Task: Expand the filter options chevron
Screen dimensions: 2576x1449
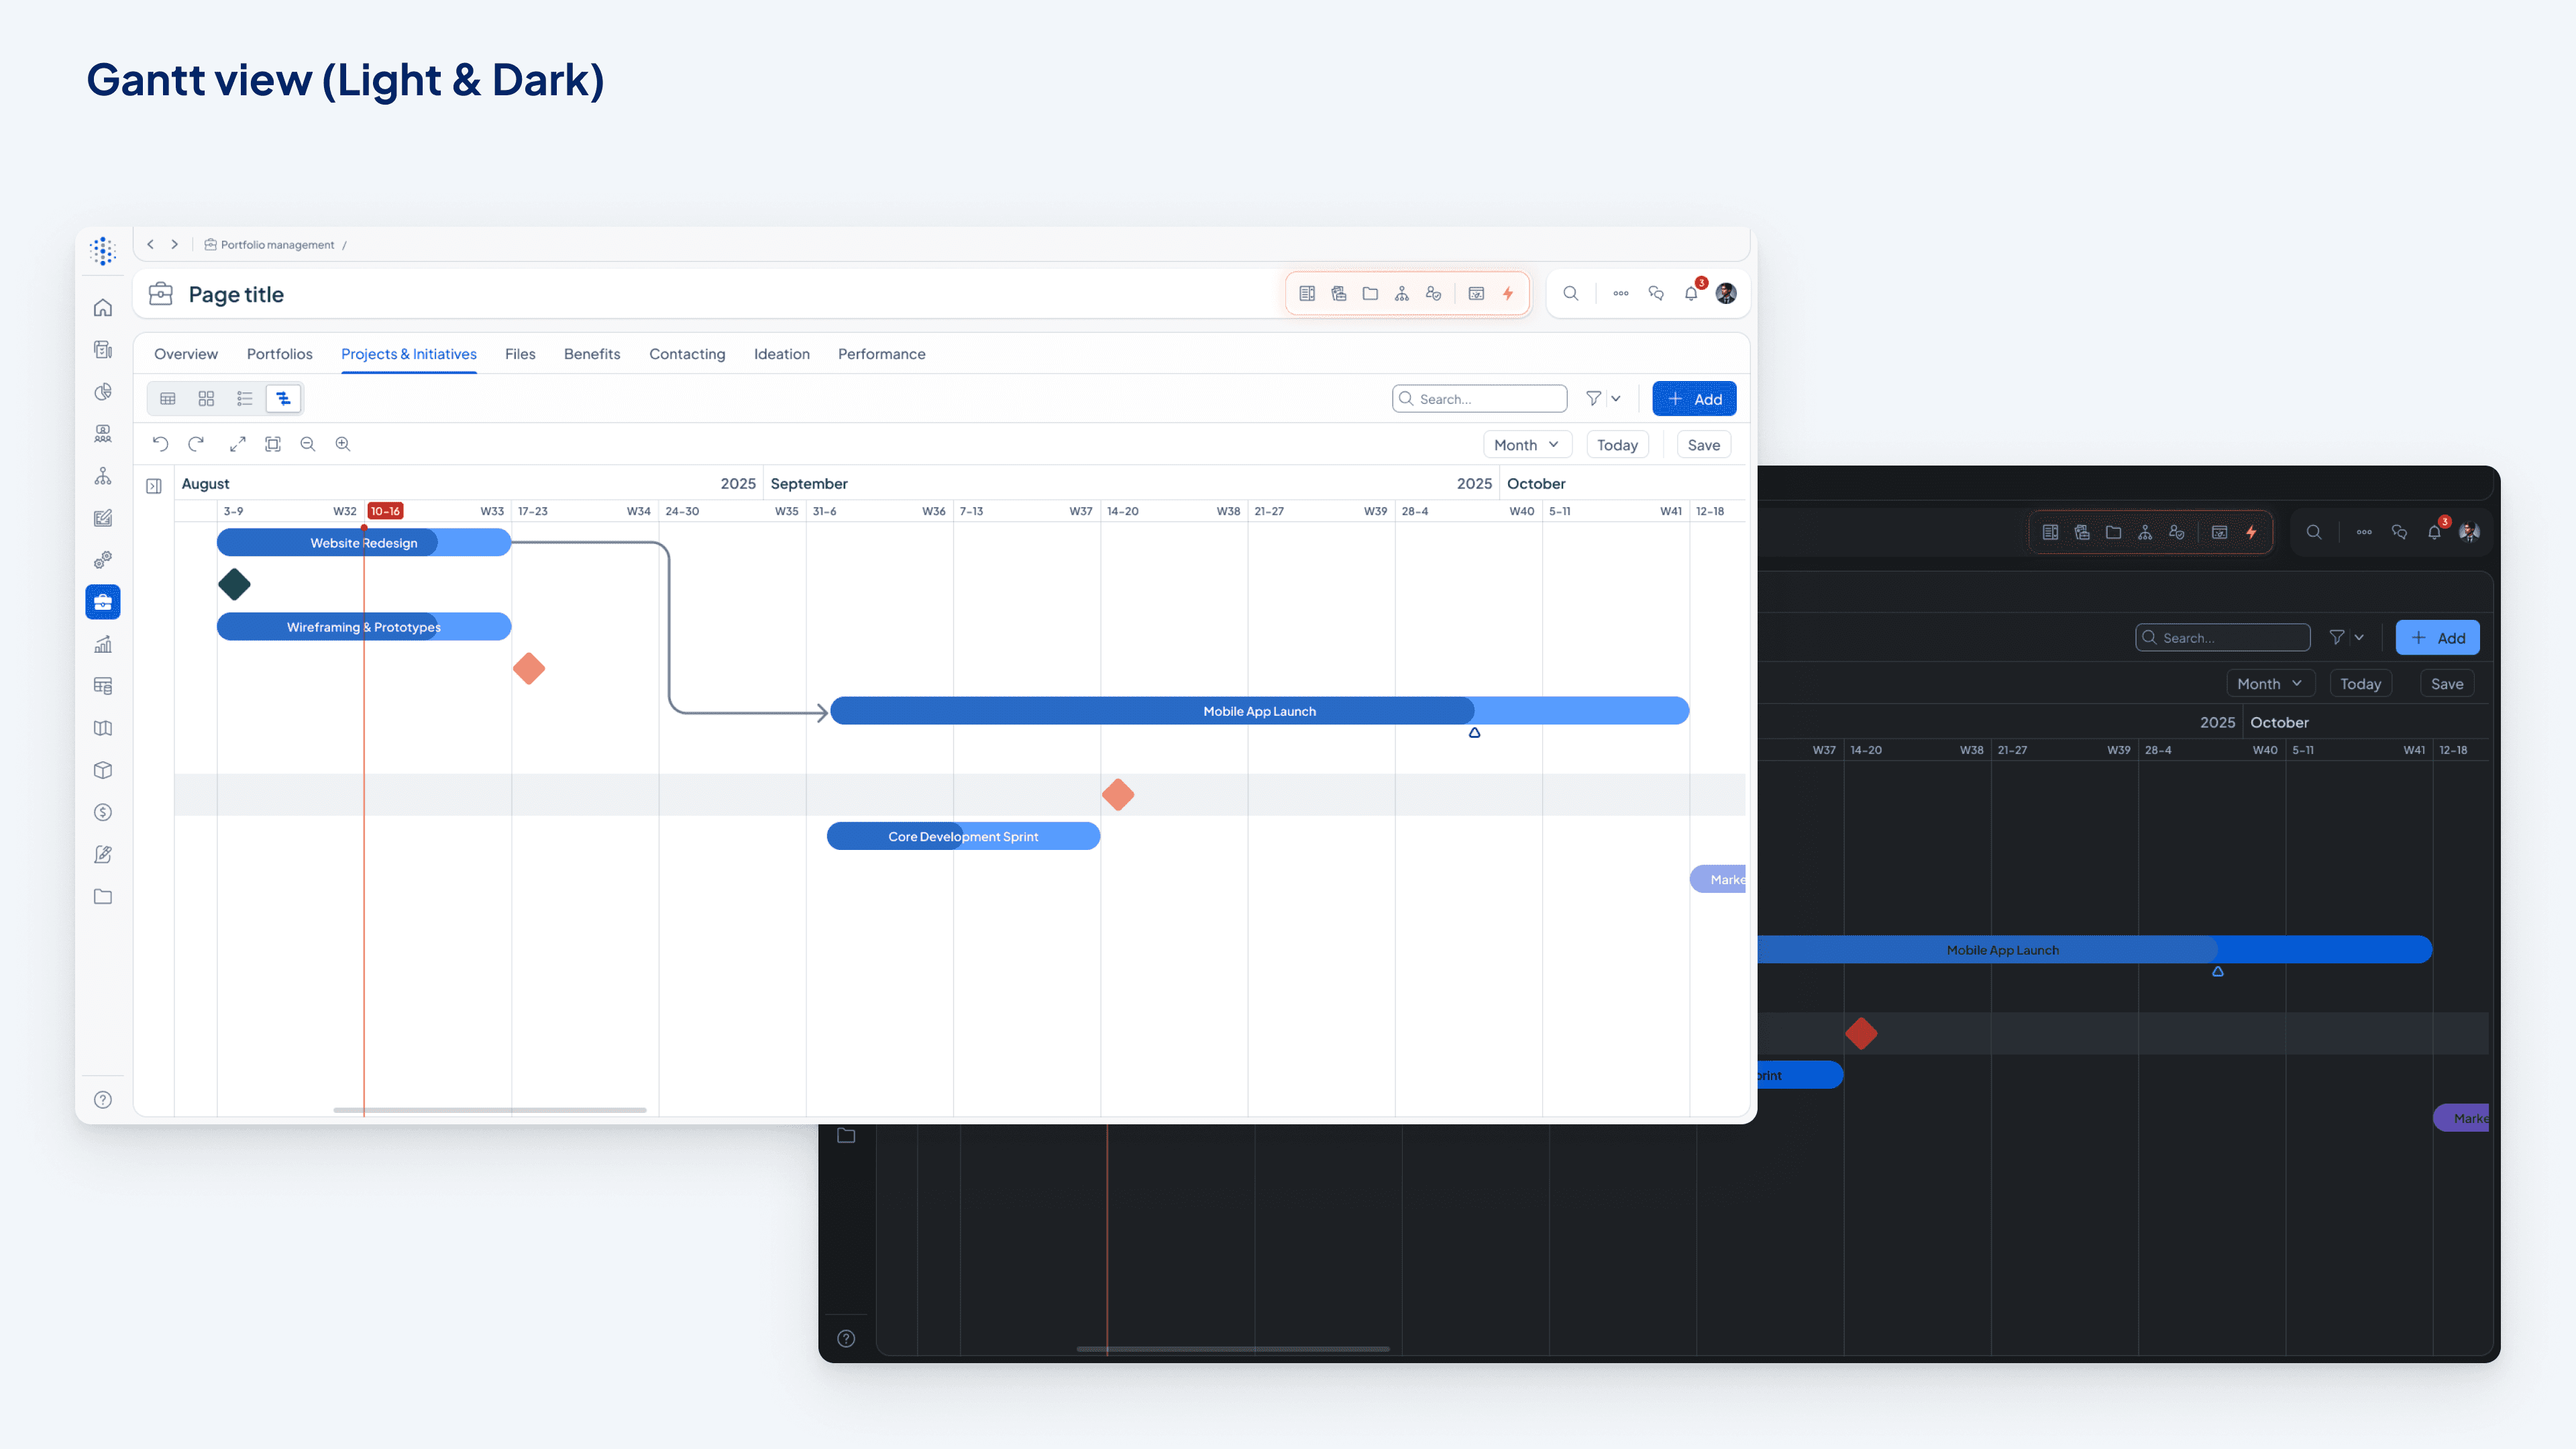Action: click(1616, 399)
